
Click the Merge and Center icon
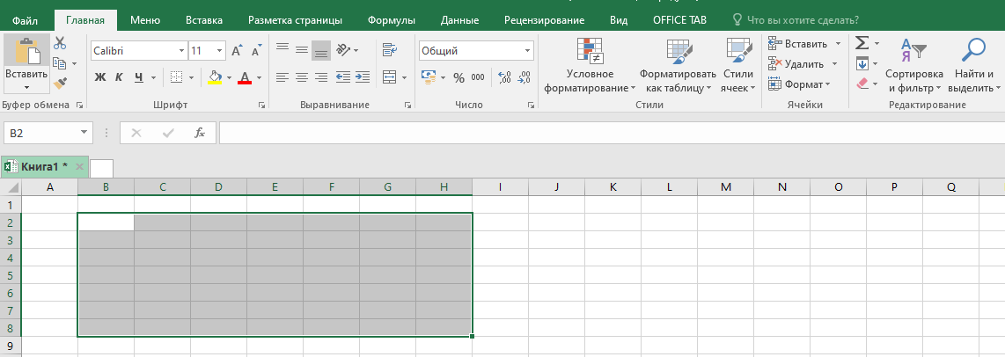click(x=390, y=77)
